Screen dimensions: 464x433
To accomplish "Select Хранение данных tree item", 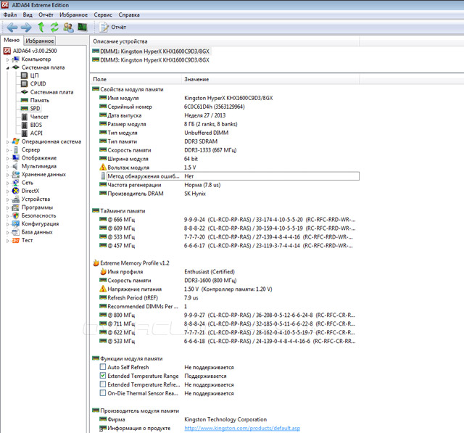I will pos(43,175).
